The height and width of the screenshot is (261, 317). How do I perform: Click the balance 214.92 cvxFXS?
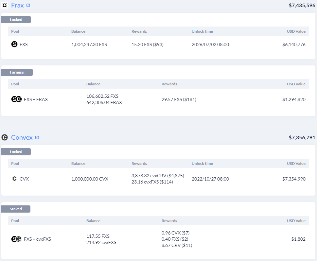tap(101, 242)
